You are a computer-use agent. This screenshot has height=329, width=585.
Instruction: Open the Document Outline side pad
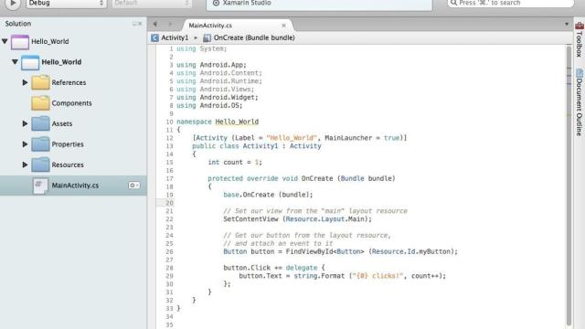[580, 101]
